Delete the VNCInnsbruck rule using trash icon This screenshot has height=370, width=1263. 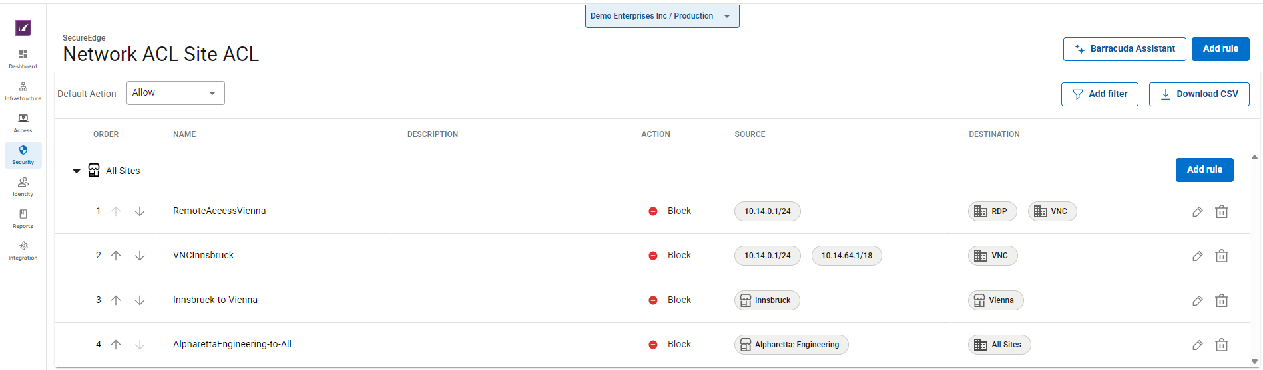(x=1221, y=256)
